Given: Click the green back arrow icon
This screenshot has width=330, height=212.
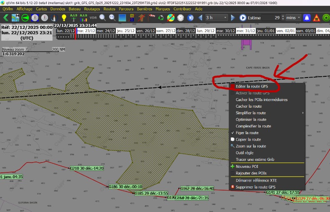Looking at the screenshot, I should point(6,18).
